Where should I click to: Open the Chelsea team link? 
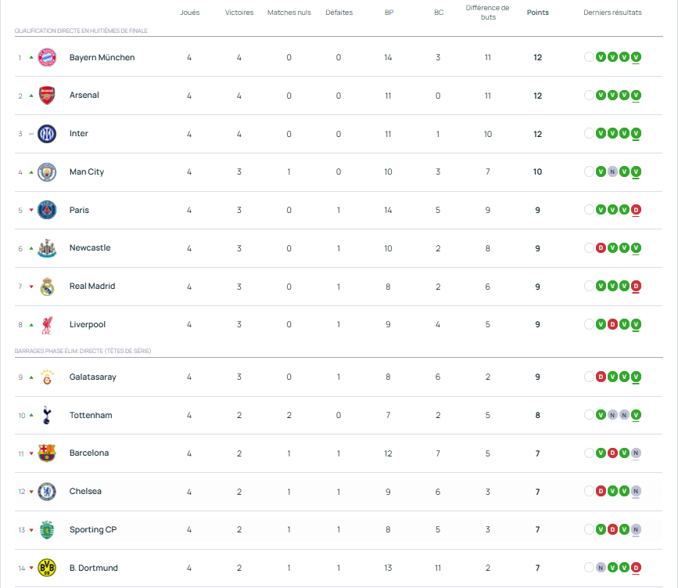click(x=85, y=492)
